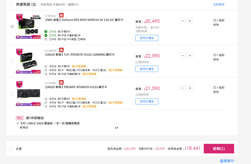Click the 活動折抵 -$2,049 discount text
The height and width of the screenshot is (164, 251).
pos(147,28)
